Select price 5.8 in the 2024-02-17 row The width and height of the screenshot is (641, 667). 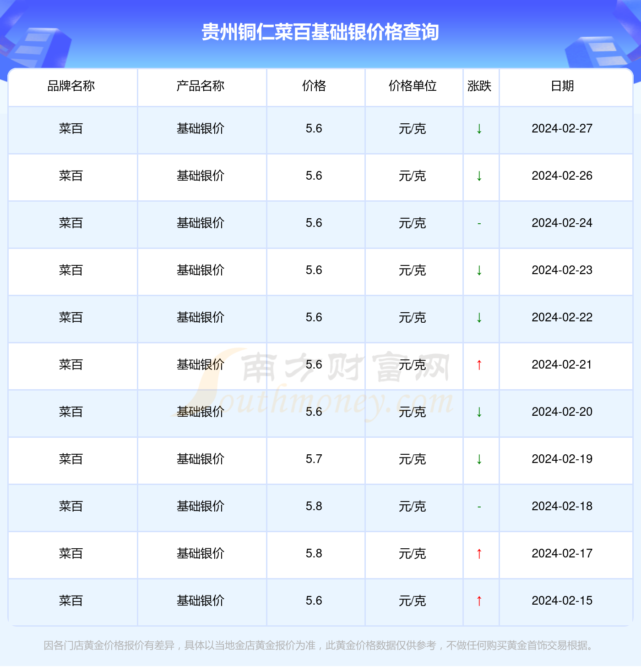314,554
